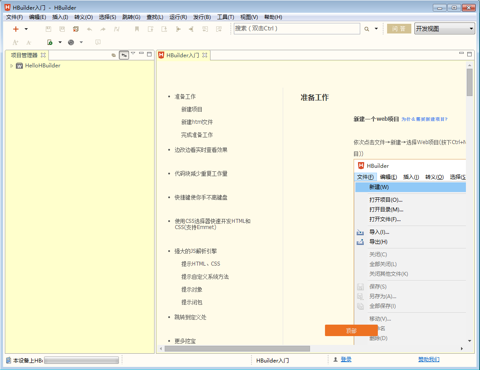Click the increase font size A+ icon
This screenshot has width=480, height=370.
[15, 42]
